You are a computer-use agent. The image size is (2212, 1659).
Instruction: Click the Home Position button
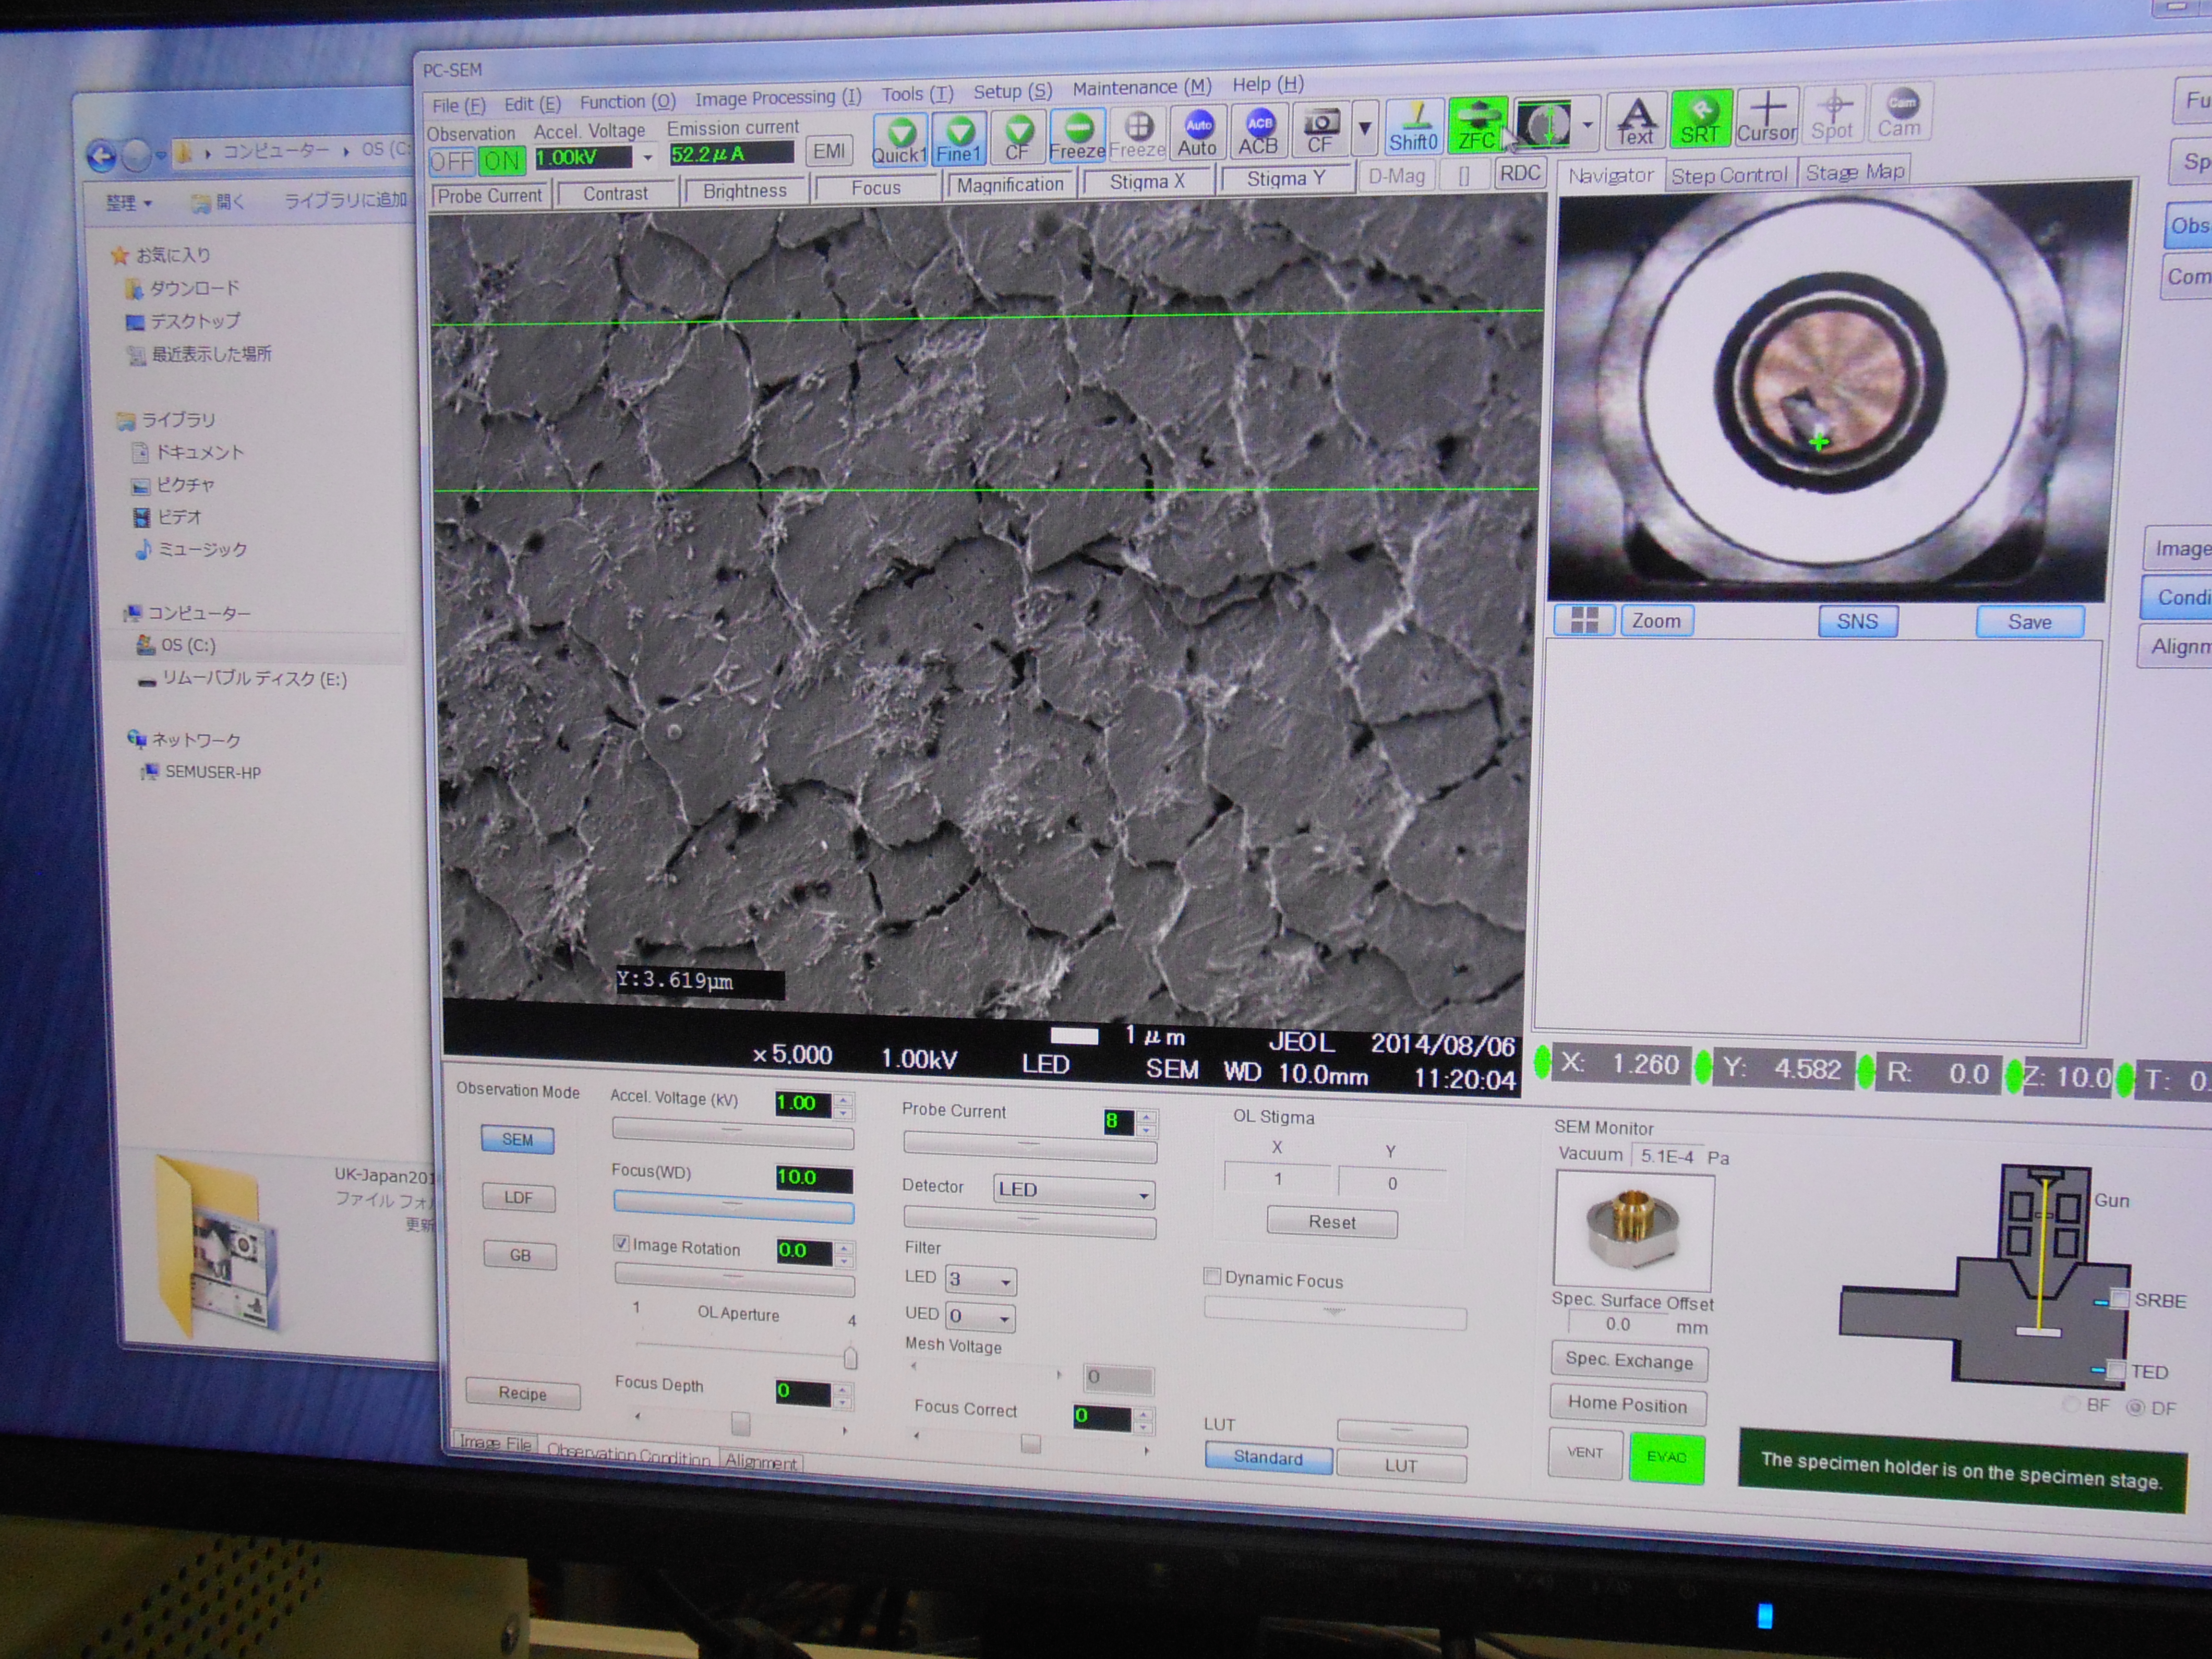click(1627, 1404)
